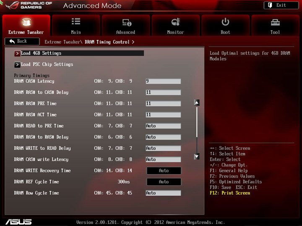Click the DRAM READ to PRE Time field
The width and height of the screenshot is (302, 226).
[x=163, y=126]
